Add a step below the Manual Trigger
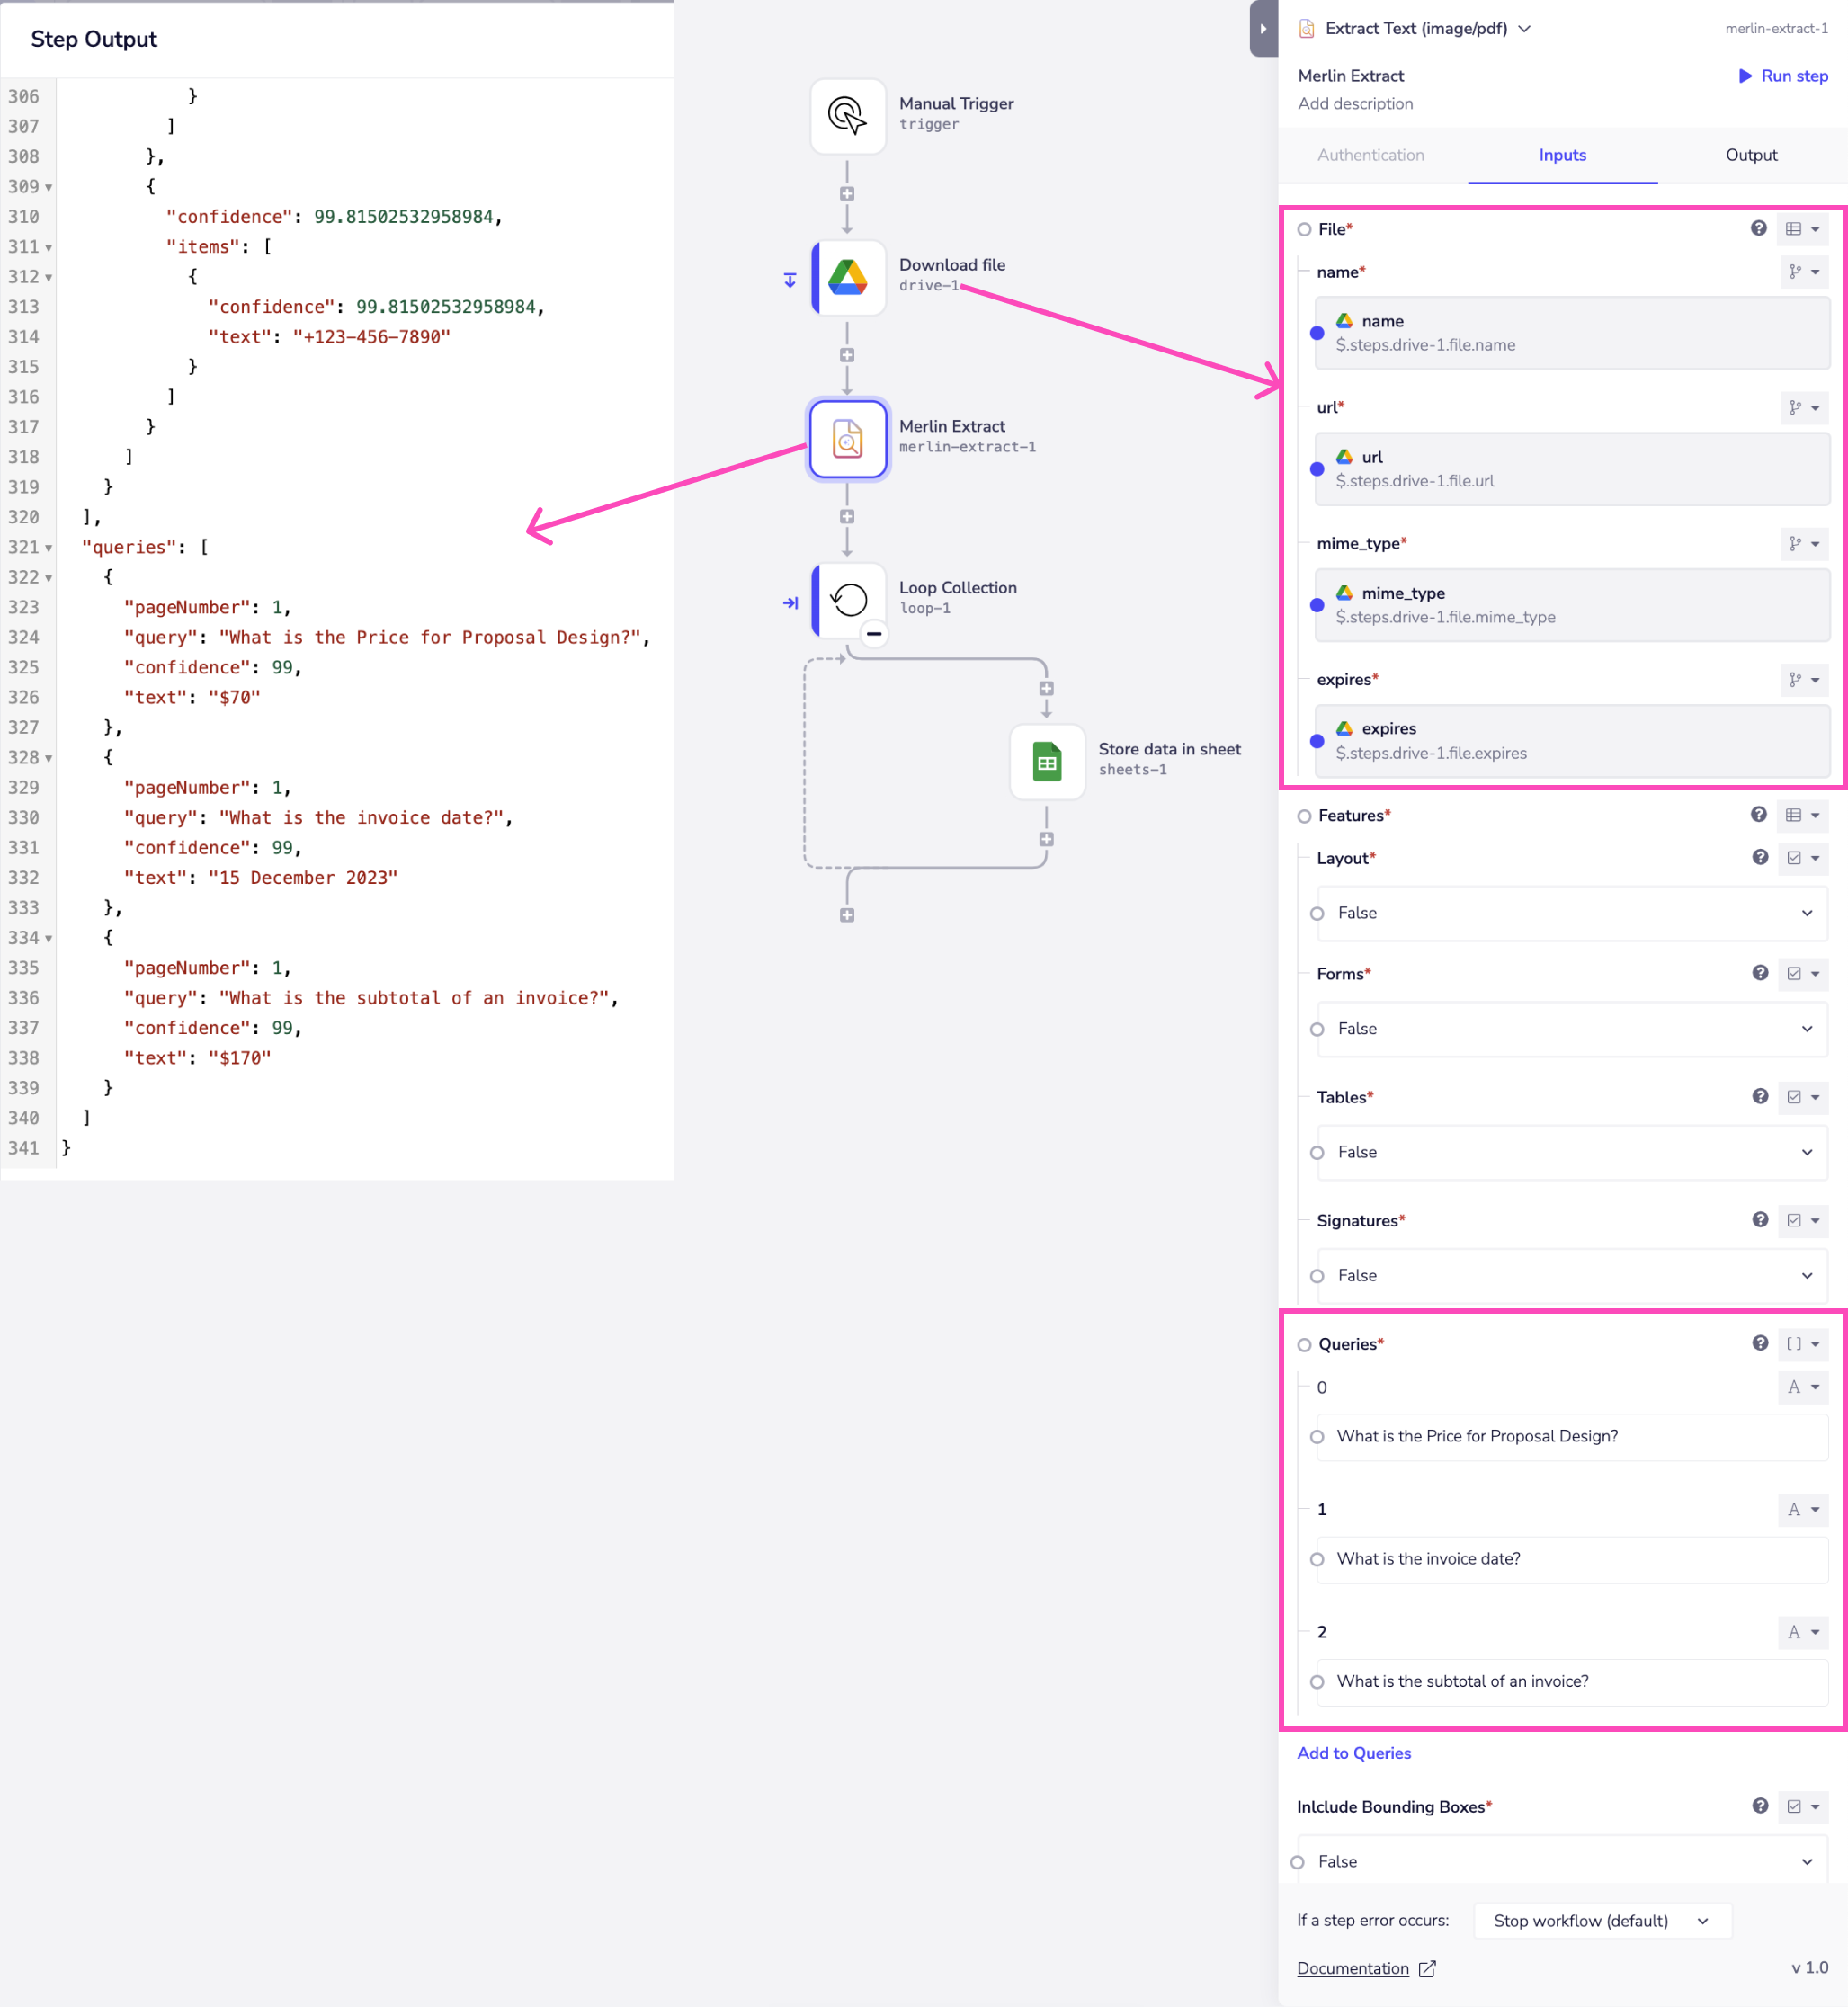This screenshot has width=1848, height=2007. pyautogui.click(x=847, y=194)
